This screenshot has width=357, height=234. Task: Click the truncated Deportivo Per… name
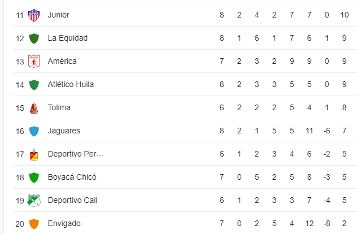(76, 154)
